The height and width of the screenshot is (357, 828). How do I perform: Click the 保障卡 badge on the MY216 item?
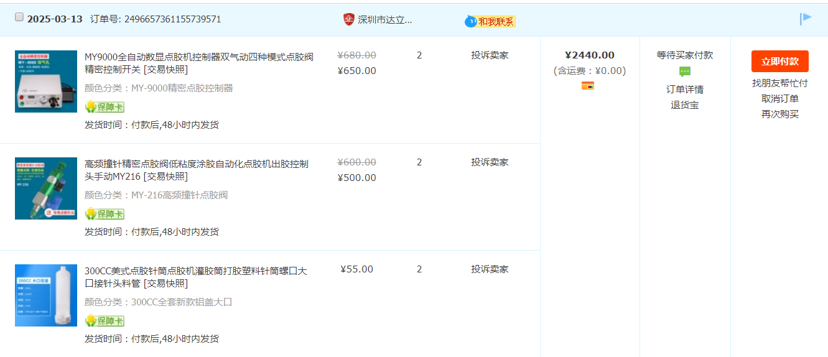pyautogui.click(x=105, y=214)
